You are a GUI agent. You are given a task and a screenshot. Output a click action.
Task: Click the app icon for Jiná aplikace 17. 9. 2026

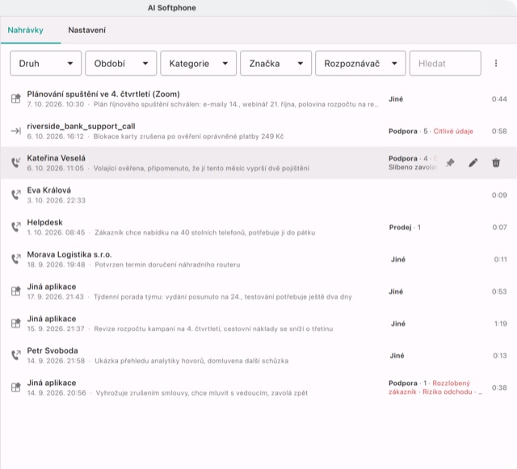[x=16, y=291]
